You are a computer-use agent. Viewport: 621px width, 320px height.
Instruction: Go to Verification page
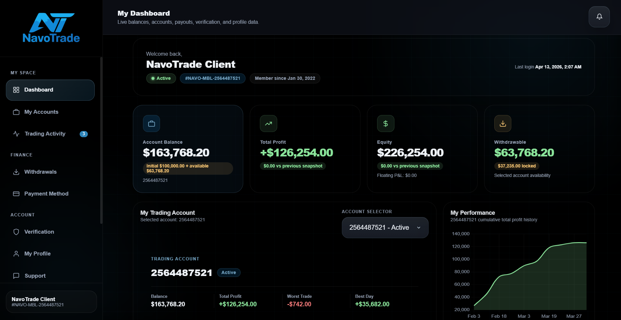pos(50,232)
